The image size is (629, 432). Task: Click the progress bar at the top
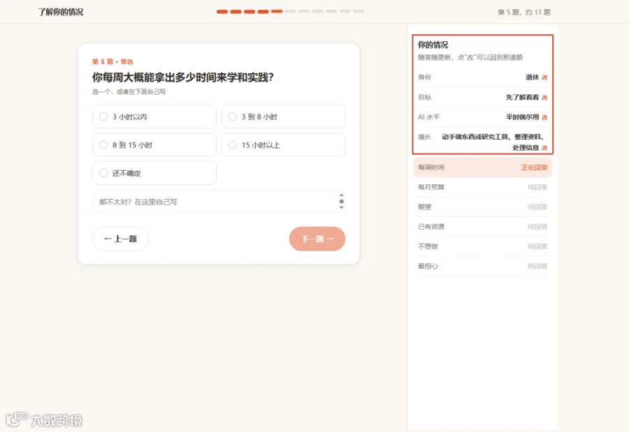pos(291,12)
